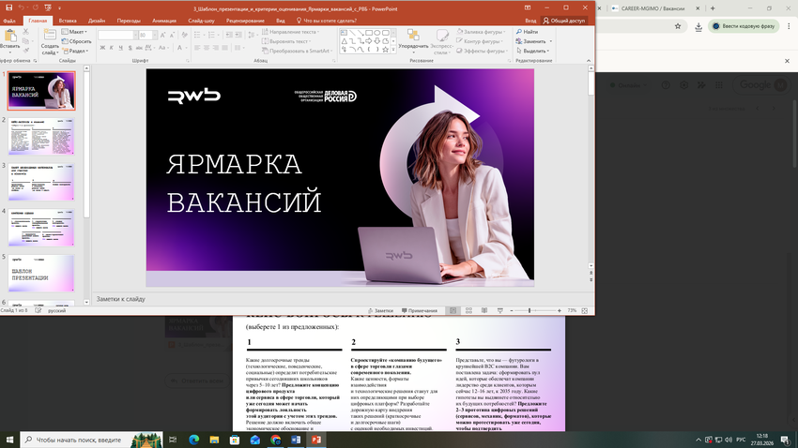The image size is (798, 448).
Task: Switch to reading view icon
Action: [484, 310]
